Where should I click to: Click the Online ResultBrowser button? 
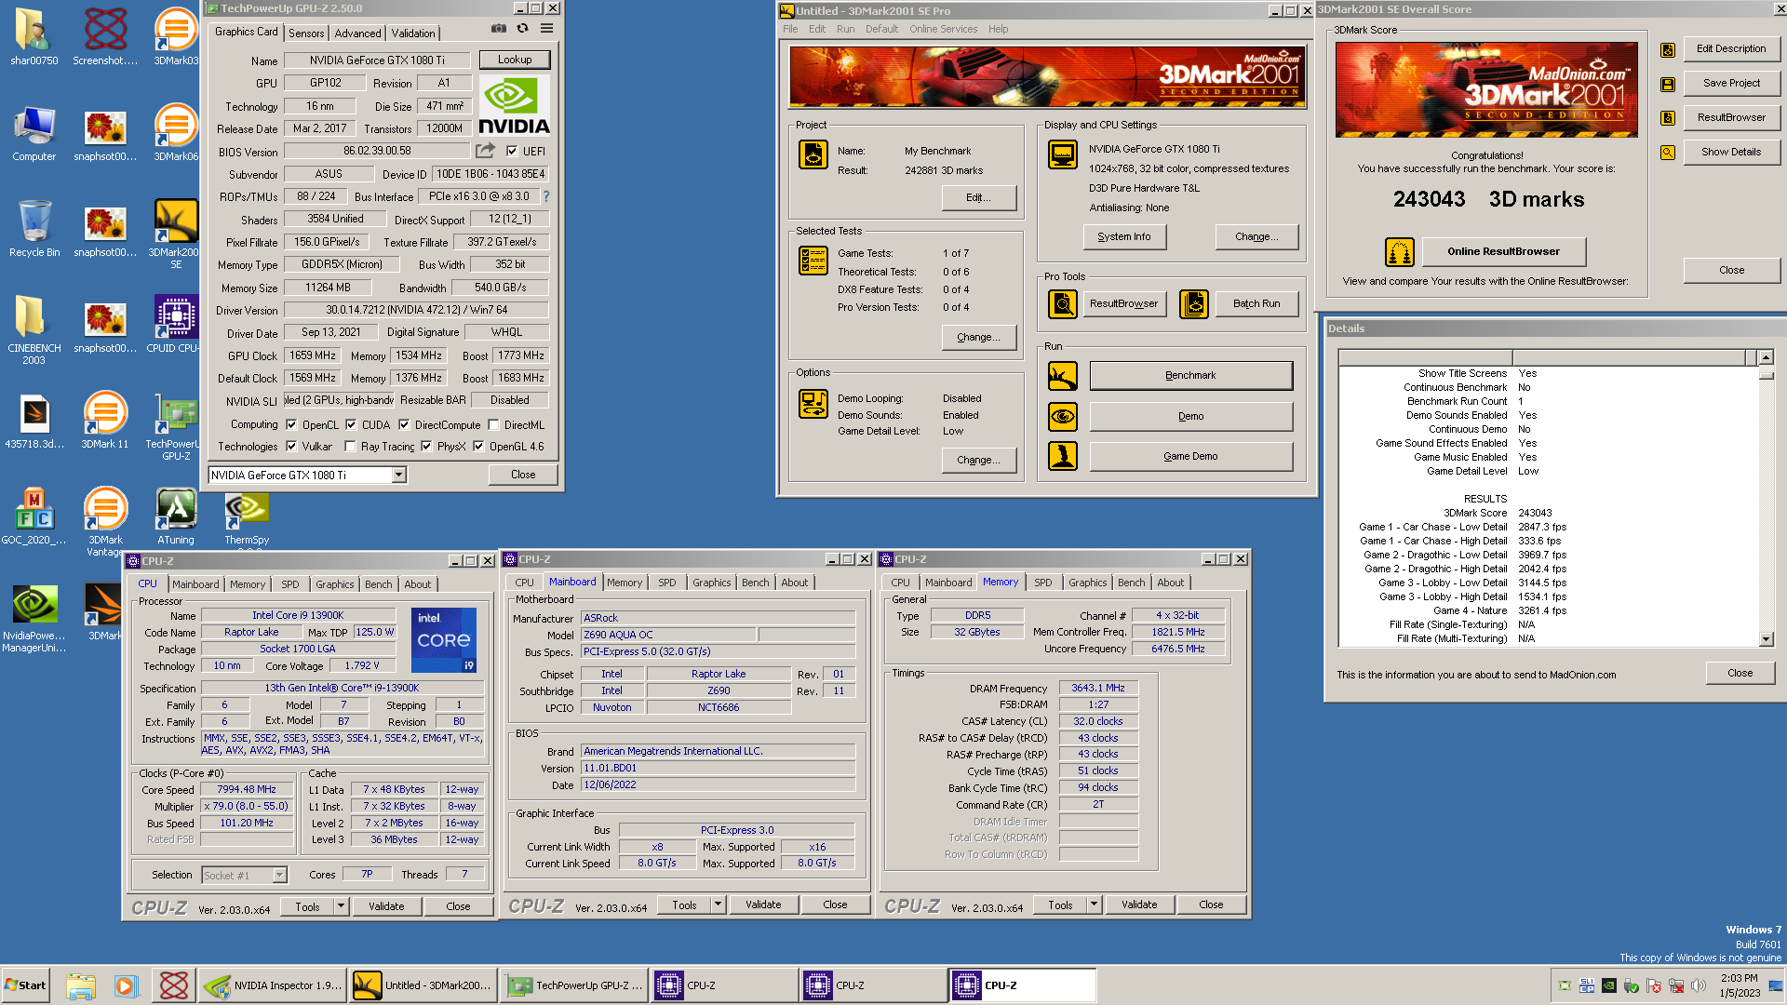pos(1503,251)
